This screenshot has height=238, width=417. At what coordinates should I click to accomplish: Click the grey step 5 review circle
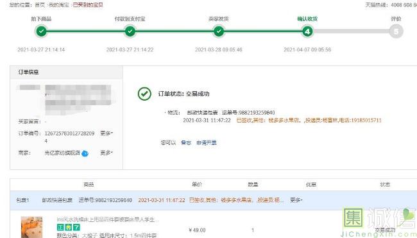396,31
